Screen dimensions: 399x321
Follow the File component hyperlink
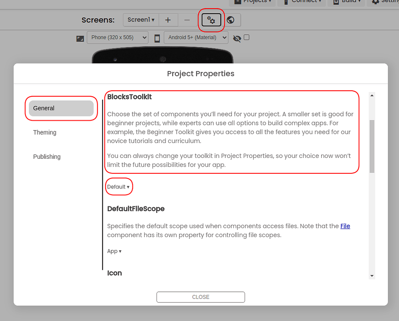point(345,226)
